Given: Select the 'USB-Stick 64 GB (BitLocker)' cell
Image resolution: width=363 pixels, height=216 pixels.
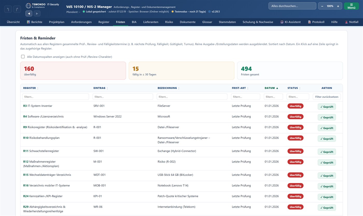Looking at the screenshot, I should pos(175,175).
